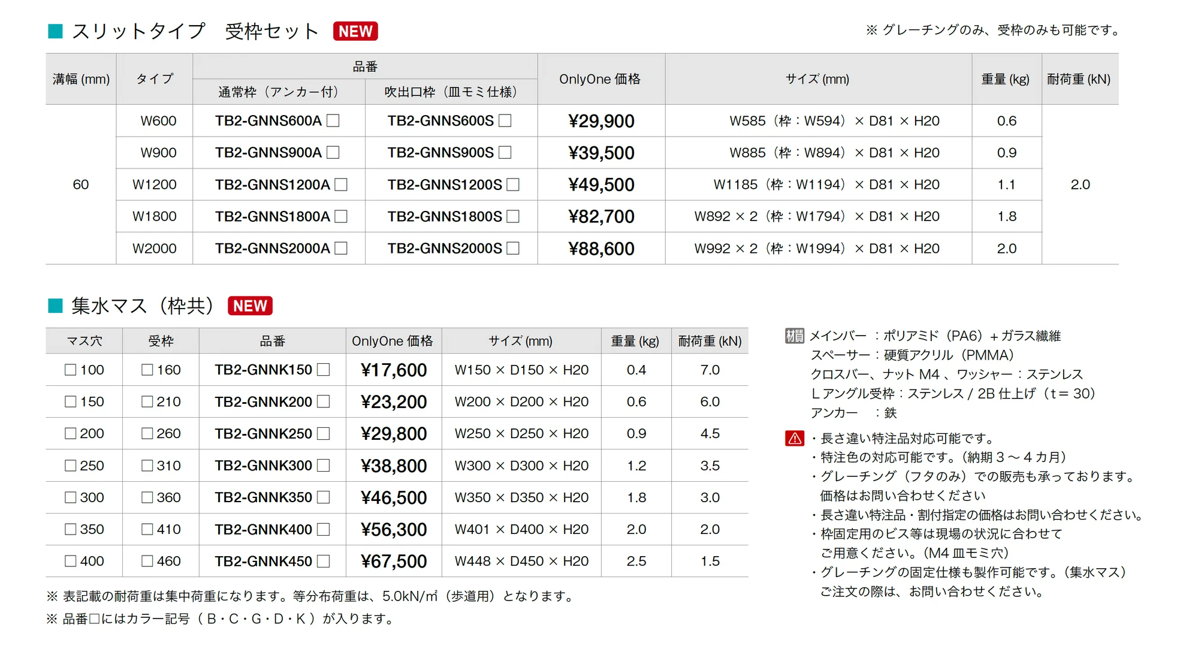1198x652 pixels.
Task: Click teal square bullet before 集水マス
Action: (55, 306)
